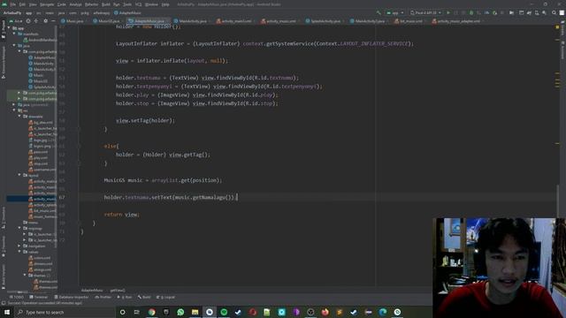Click the AdapterMusic breadcrumb in navigation bar
Screen dimensions: 566x318
coord(127,12)
